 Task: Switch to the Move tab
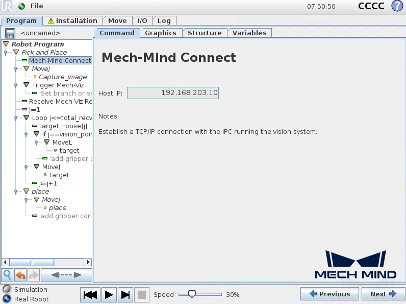click(117, 21)
